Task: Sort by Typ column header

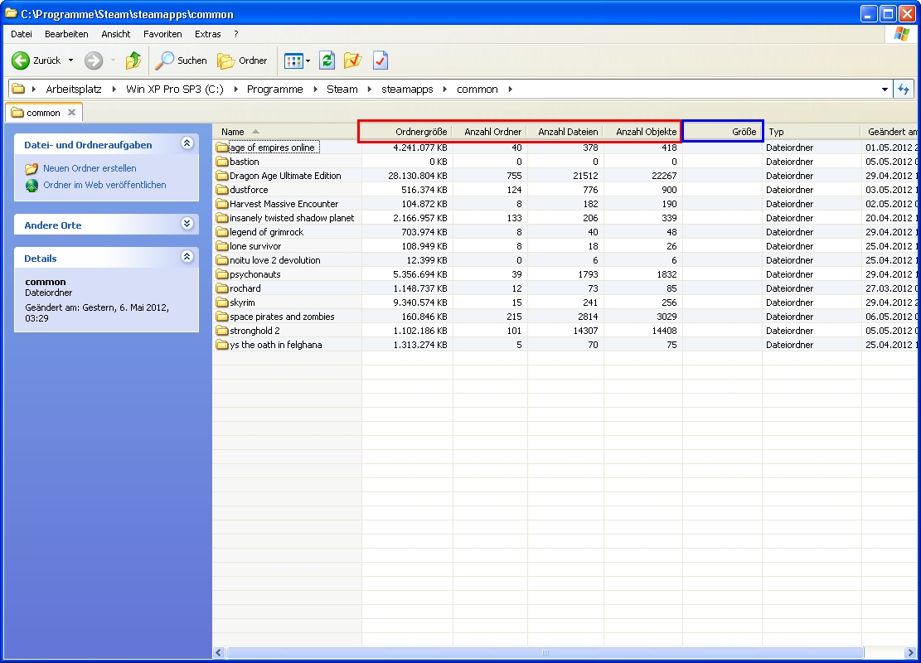Action: [812, 132]
